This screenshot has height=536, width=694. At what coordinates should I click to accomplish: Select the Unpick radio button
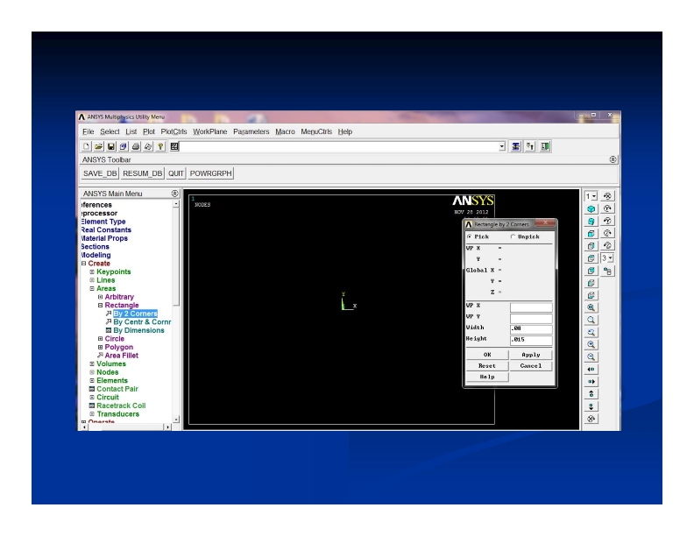point(513,236)
